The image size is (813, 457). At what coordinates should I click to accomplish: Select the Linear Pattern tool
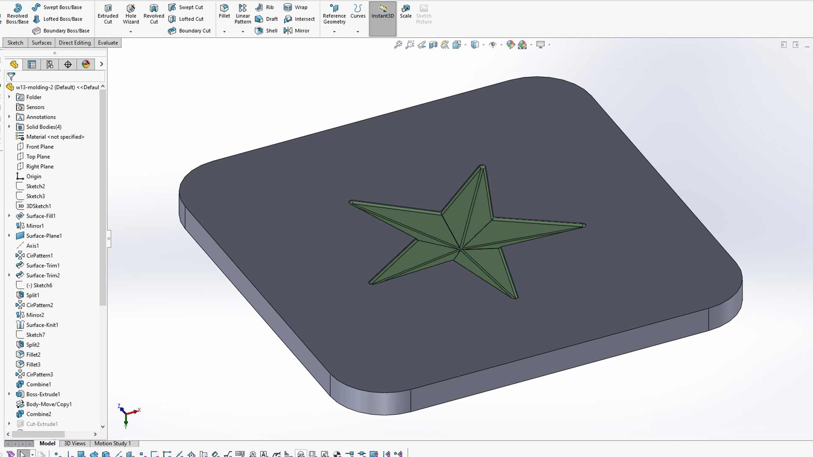pos(243,14)
